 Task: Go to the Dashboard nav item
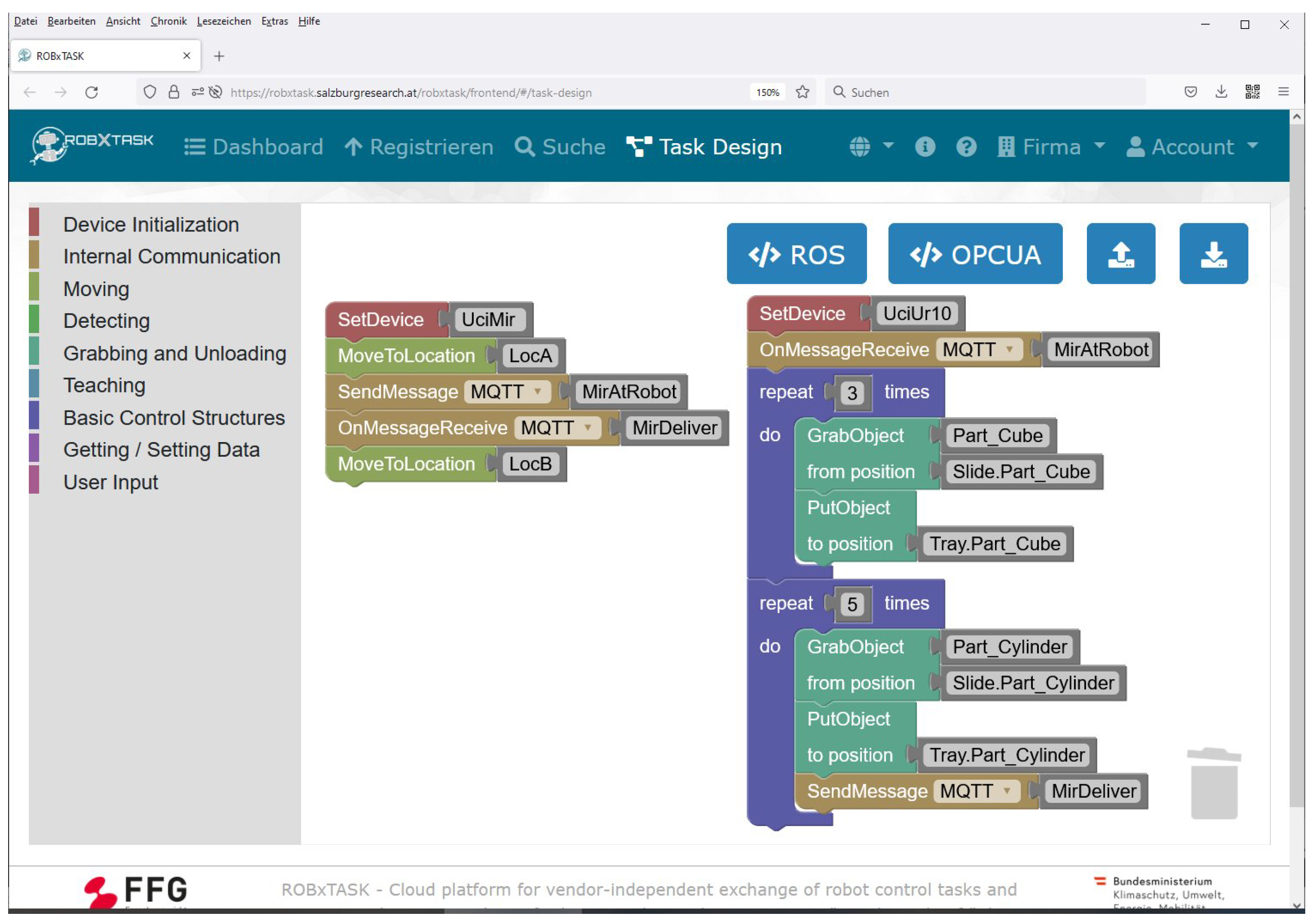[x=253, y=147]
